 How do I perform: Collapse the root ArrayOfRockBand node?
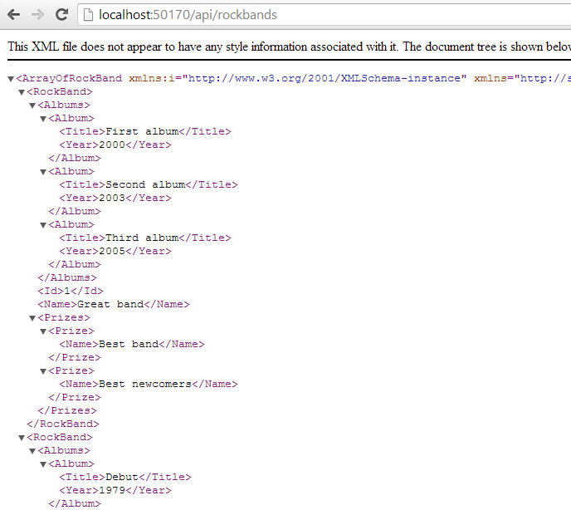pos(11,79)
